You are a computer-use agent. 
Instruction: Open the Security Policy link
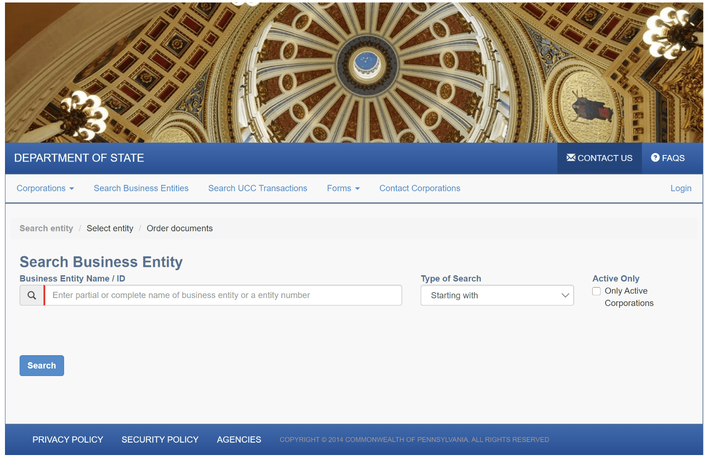click(160, 440)
